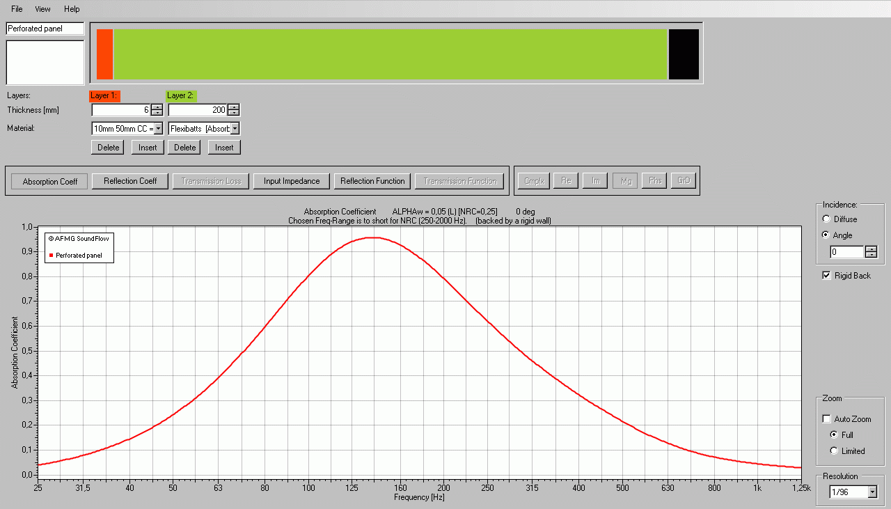Enable Auto Zoom
Screen dimensions: 891x509
point(827,418)
